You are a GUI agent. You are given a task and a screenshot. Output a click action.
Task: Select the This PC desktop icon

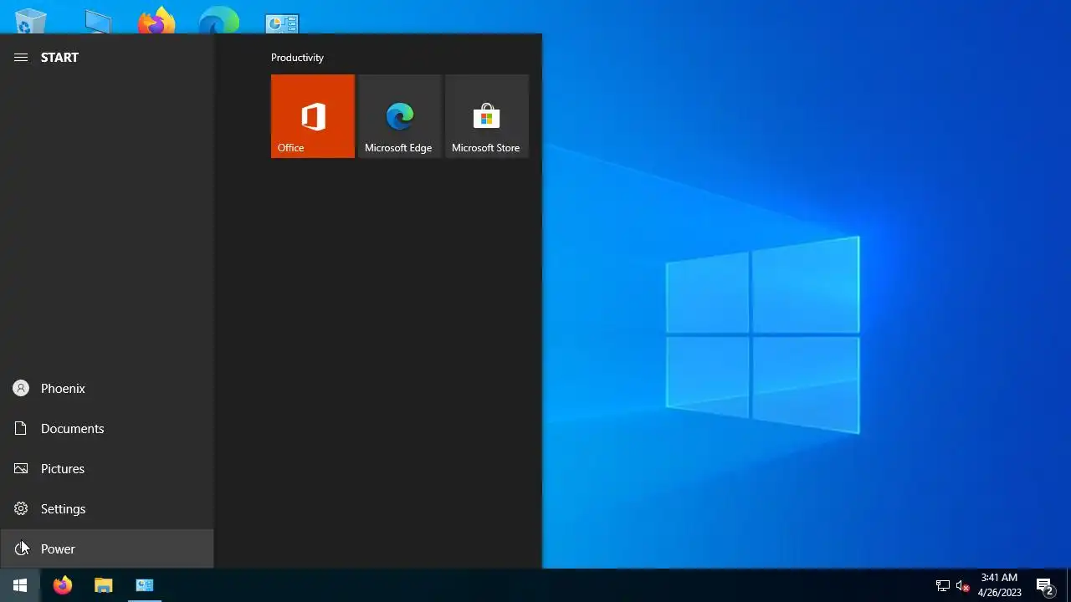(x=98, y=23)
